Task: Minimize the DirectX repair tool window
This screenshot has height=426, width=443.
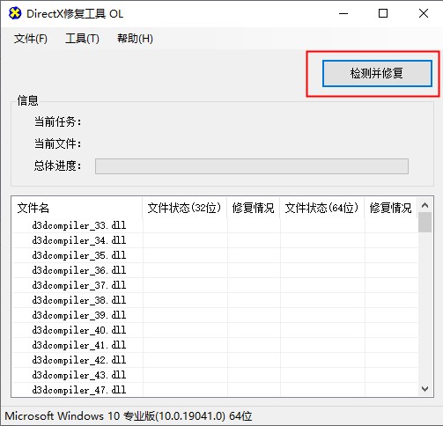Action: click(x=343, y=13)
